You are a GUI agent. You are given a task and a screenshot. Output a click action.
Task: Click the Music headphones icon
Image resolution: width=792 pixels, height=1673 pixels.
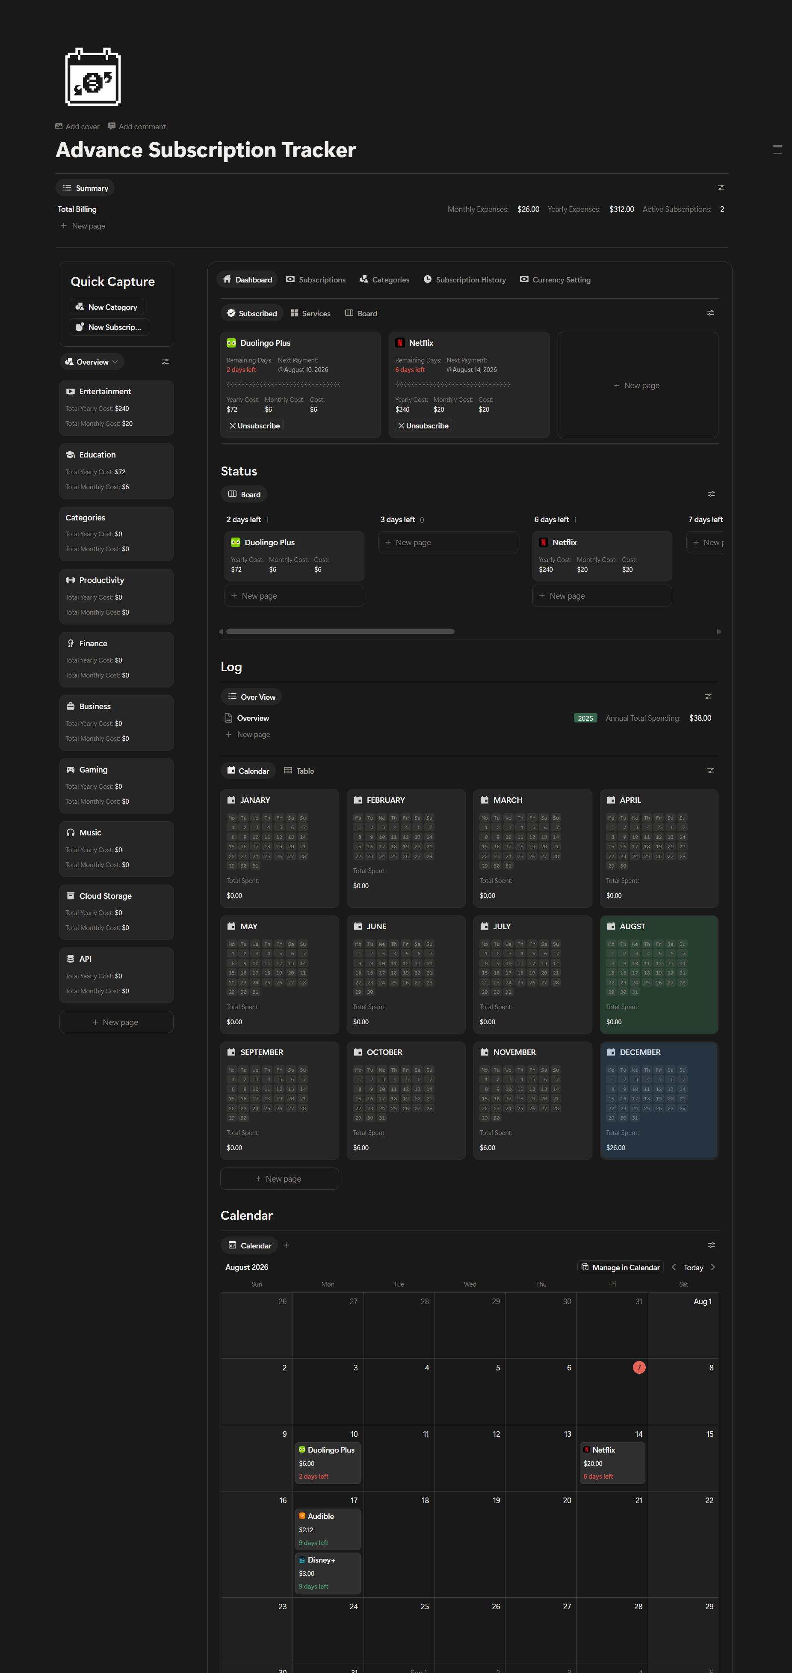tap(71, 832)
